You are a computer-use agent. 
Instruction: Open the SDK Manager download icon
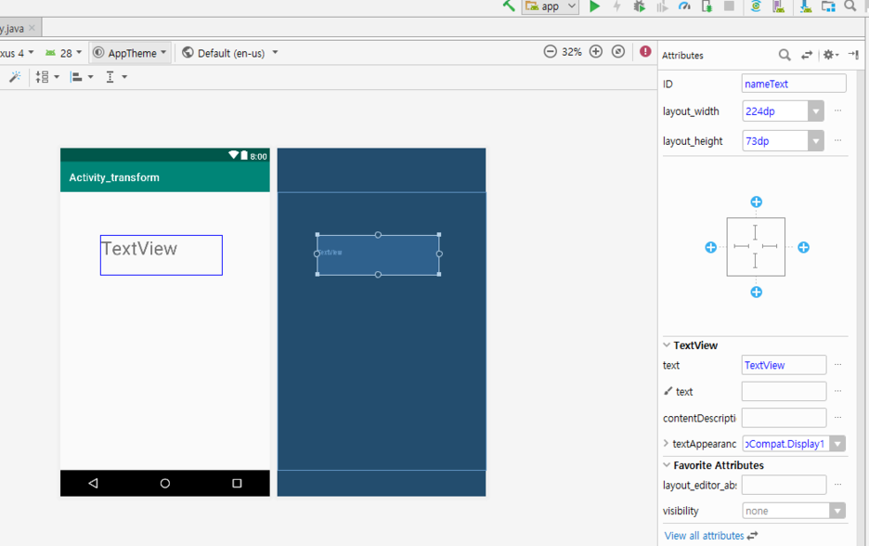tap(806, 6)
